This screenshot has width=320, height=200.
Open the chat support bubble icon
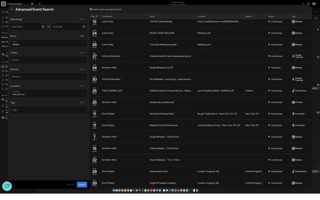point(7,186)
